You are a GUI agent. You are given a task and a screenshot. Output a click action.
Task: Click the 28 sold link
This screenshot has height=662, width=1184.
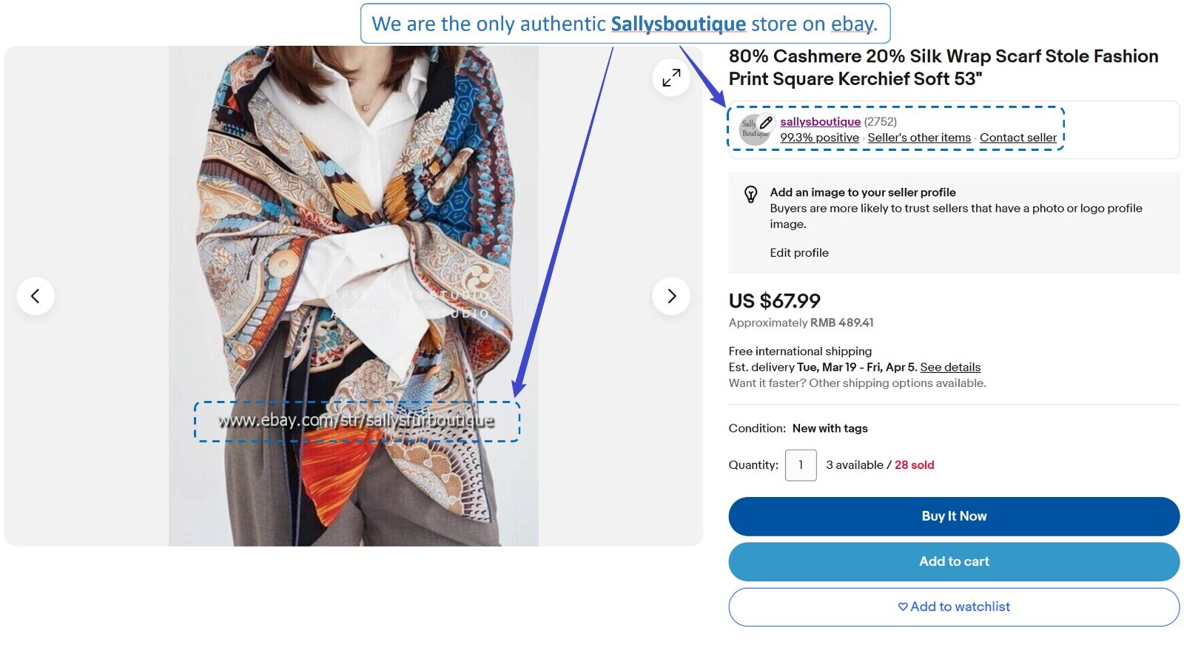[914, 465]
